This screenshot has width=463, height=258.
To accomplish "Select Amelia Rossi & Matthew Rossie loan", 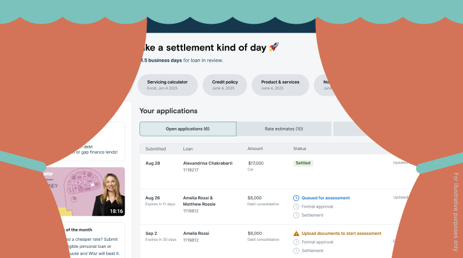I will click(x=199, y=201).
